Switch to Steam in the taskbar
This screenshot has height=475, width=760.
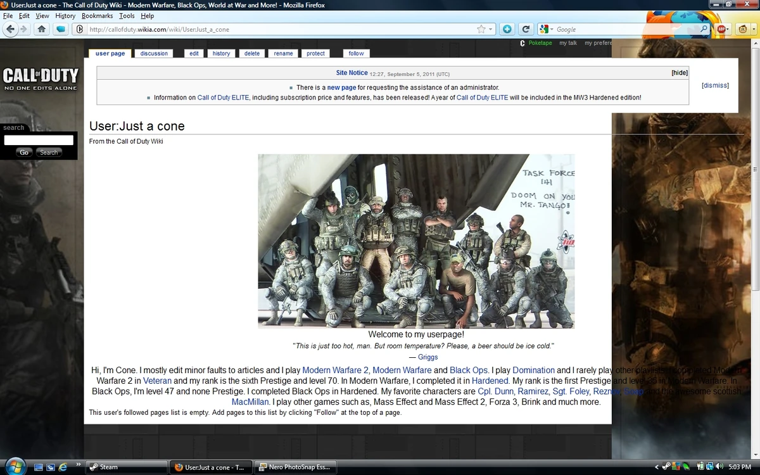pos(125,467)
